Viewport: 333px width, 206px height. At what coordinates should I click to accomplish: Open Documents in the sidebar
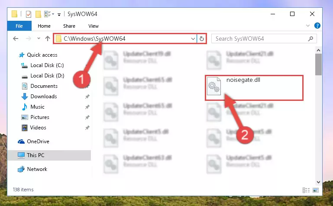pyautogui.click(x=44, y=86)
